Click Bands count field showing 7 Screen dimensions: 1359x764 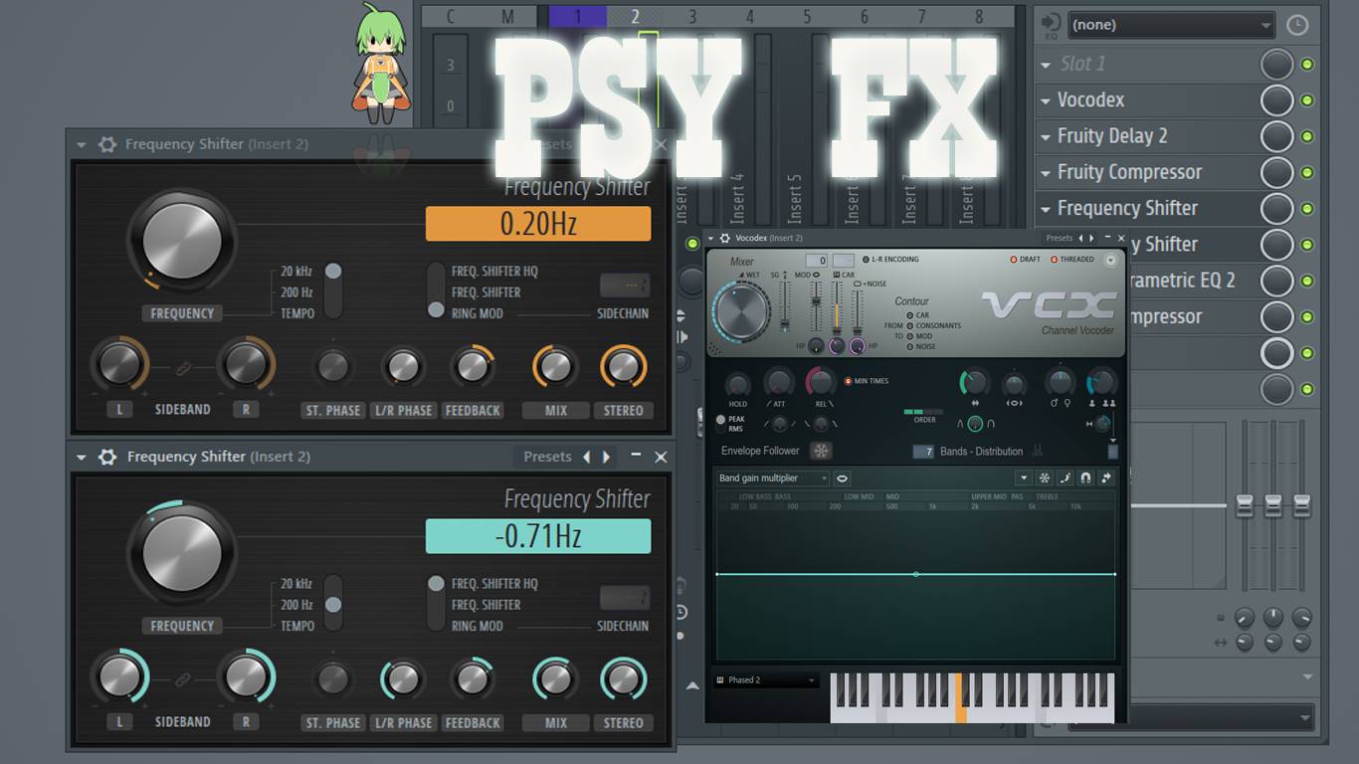click(x=923, y=452)
